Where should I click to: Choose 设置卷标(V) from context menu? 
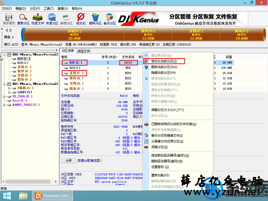pos(160,167)
